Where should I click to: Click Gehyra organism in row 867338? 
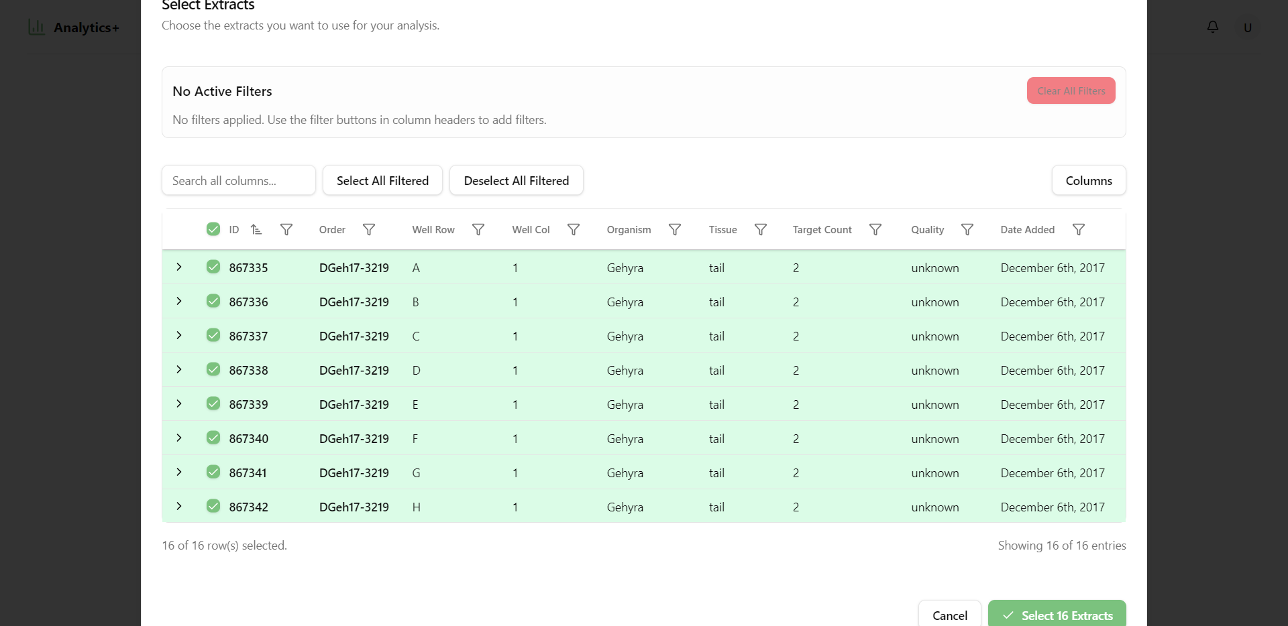tap(625, 371)
